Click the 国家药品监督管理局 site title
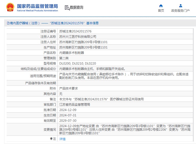Viewport: 196px width, 147px height. click(x=37, y=6)
